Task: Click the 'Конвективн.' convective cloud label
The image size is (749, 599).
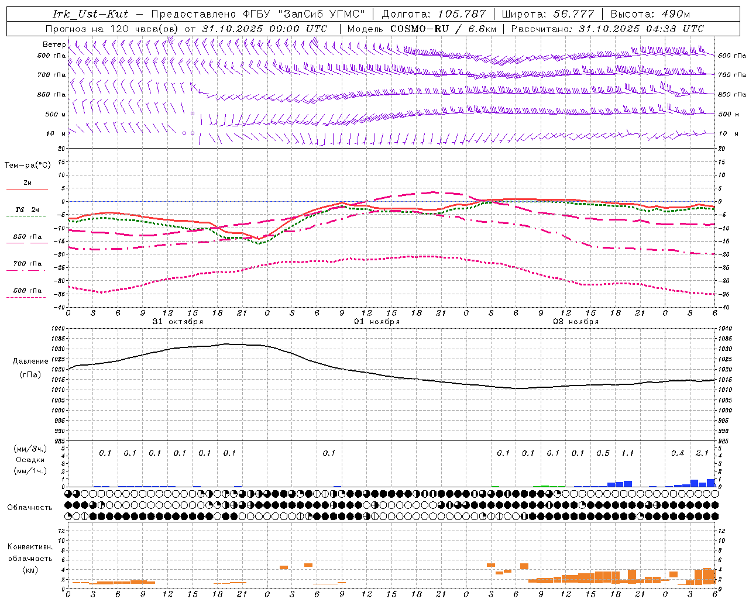Action: point(30,547)
